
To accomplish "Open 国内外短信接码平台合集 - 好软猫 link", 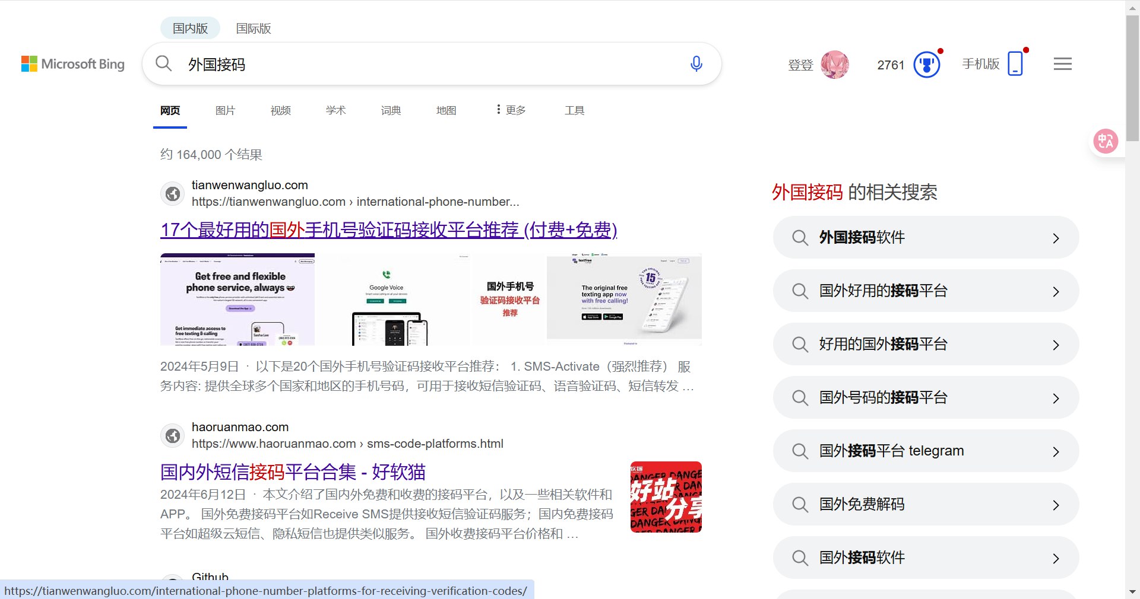I will click(x=293, y=472).
